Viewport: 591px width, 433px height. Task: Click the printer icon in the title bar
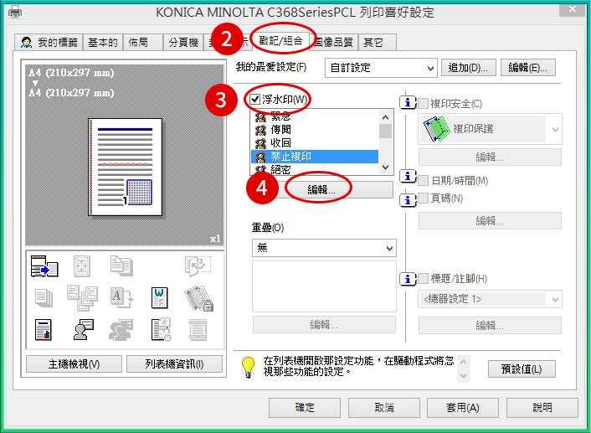pyautogui.click(x=15, y=13)
